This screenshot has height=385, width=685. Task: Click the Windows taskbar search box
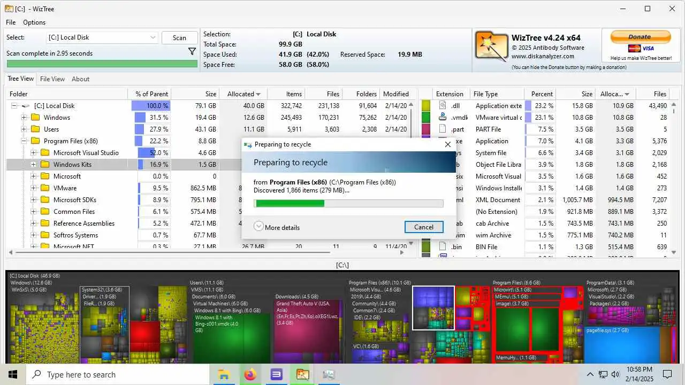[x=117, y=374]
